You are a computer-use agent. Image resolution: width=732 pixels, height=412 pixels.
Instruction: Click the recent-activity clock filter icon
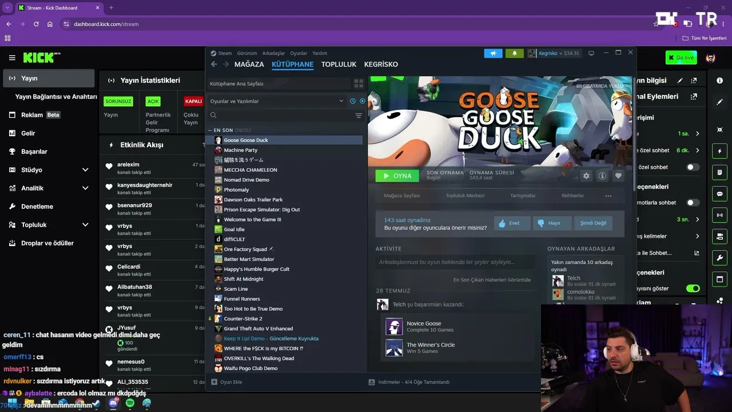353,101
